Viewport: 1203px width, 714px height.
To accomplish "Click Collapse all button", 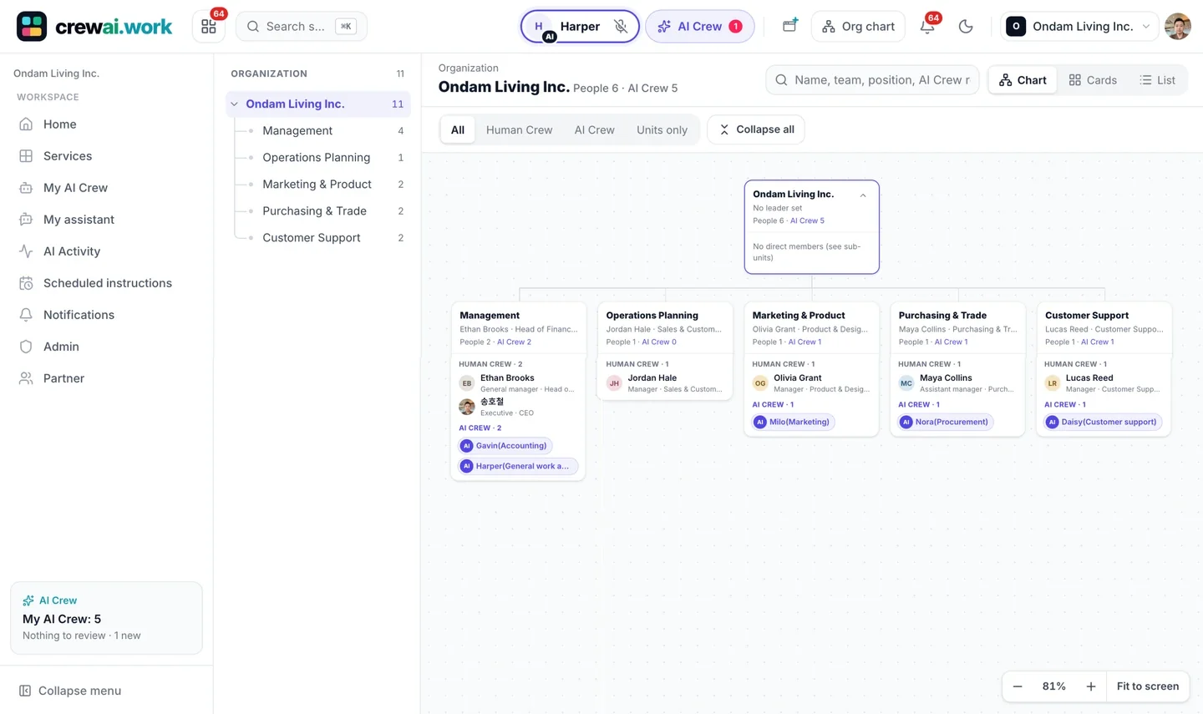I will pyautogui.click(x=756, y=129).
